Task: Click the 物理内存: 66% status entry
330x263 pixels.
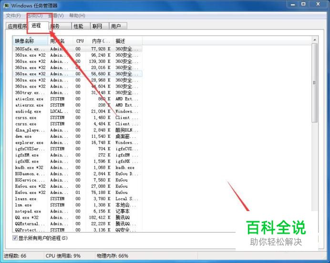Action: coord(113,256)
